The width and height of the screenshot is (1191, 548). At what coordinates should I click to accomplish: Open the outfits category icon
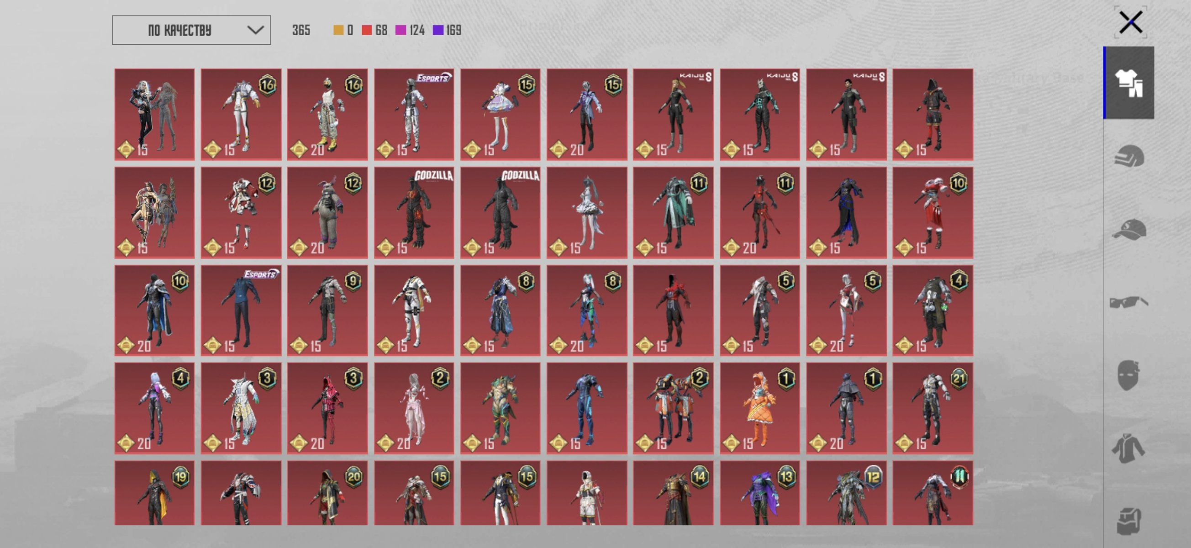(1128, 83)
